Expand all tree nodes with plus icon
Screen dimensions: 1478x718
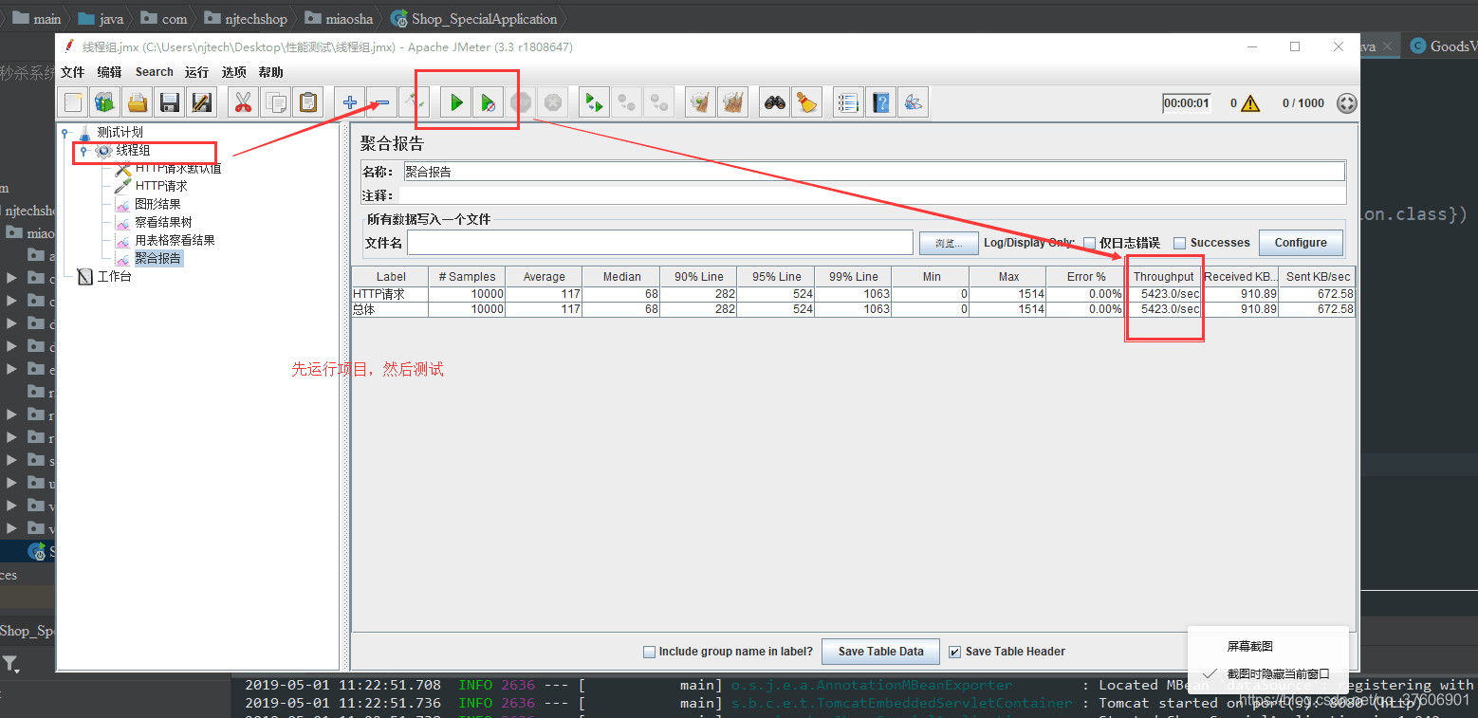tap(350, 102)
